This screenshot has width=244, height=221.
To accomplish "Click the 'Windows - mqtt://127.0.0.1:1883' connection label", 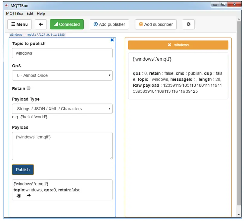I will pos(37,34).
